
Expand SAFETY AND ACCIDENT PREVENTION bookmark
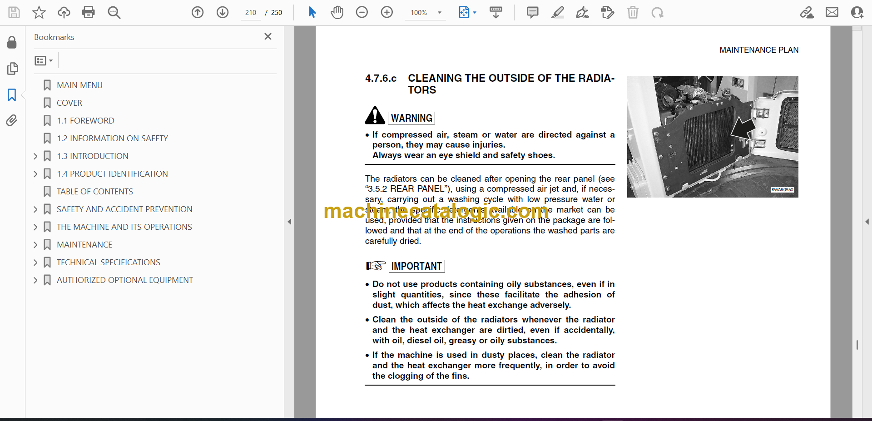(35, 209)
